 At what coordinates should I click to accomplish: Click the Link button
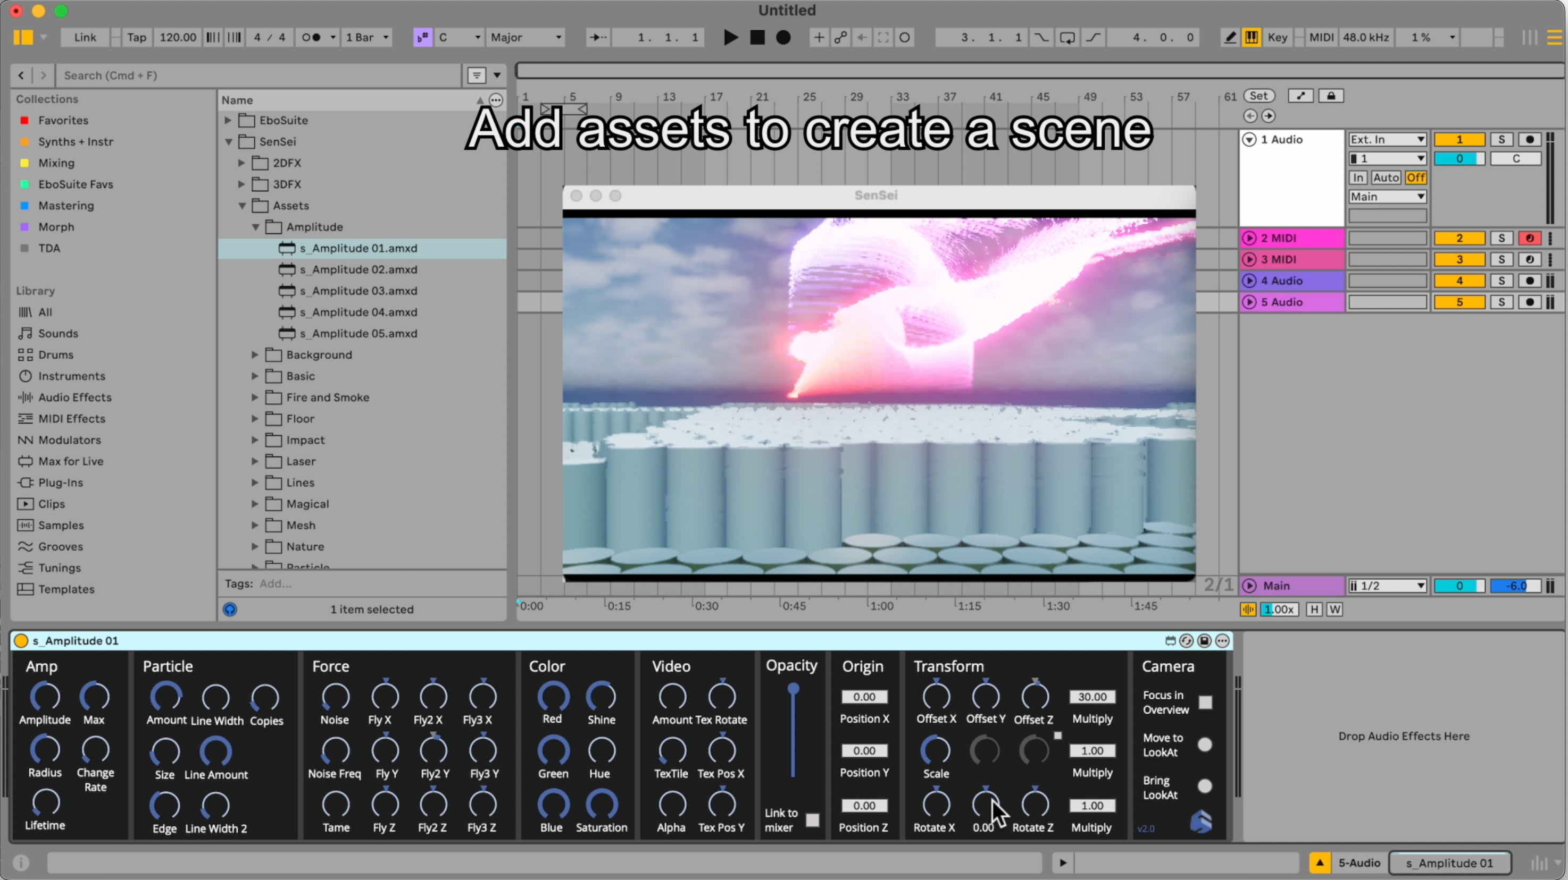coord(85,38)
